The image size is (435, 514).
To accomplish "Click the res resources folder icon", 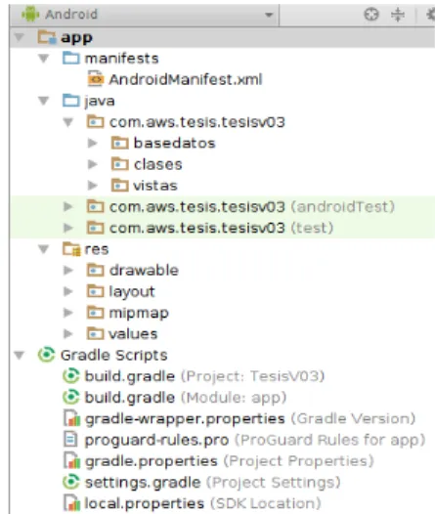I will pyautogui.click(x=71, y=249).
